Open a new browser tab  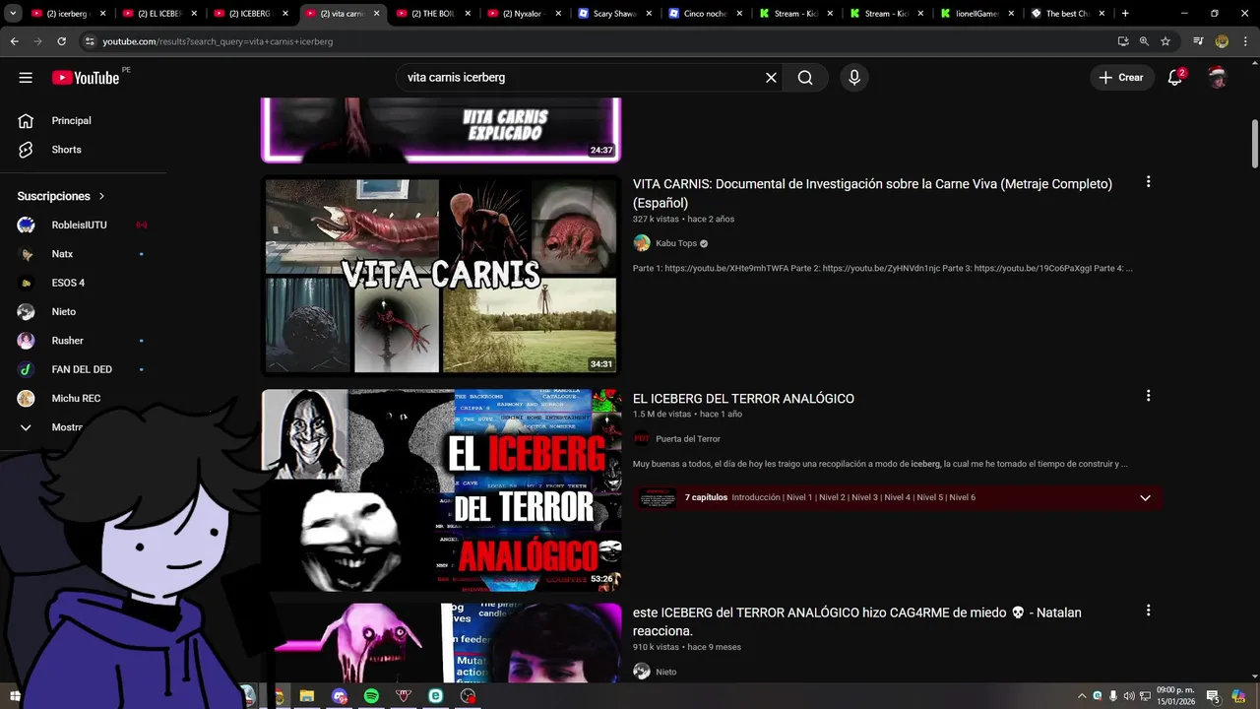(1125, 14)
